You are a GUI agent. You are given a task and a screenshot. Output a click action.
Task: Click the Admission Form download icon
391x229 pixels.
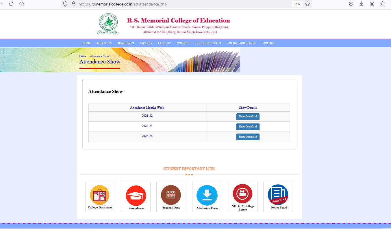[207, 196]
